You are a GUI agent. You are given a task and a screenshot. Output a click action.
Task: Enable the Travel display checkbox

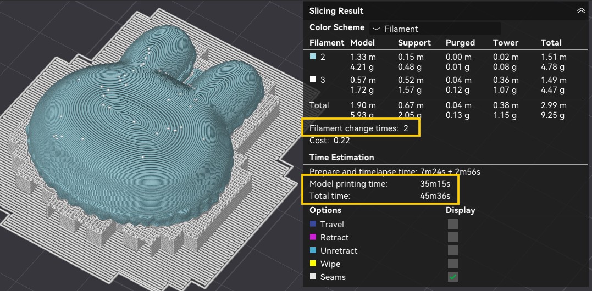tap(453, 224)
